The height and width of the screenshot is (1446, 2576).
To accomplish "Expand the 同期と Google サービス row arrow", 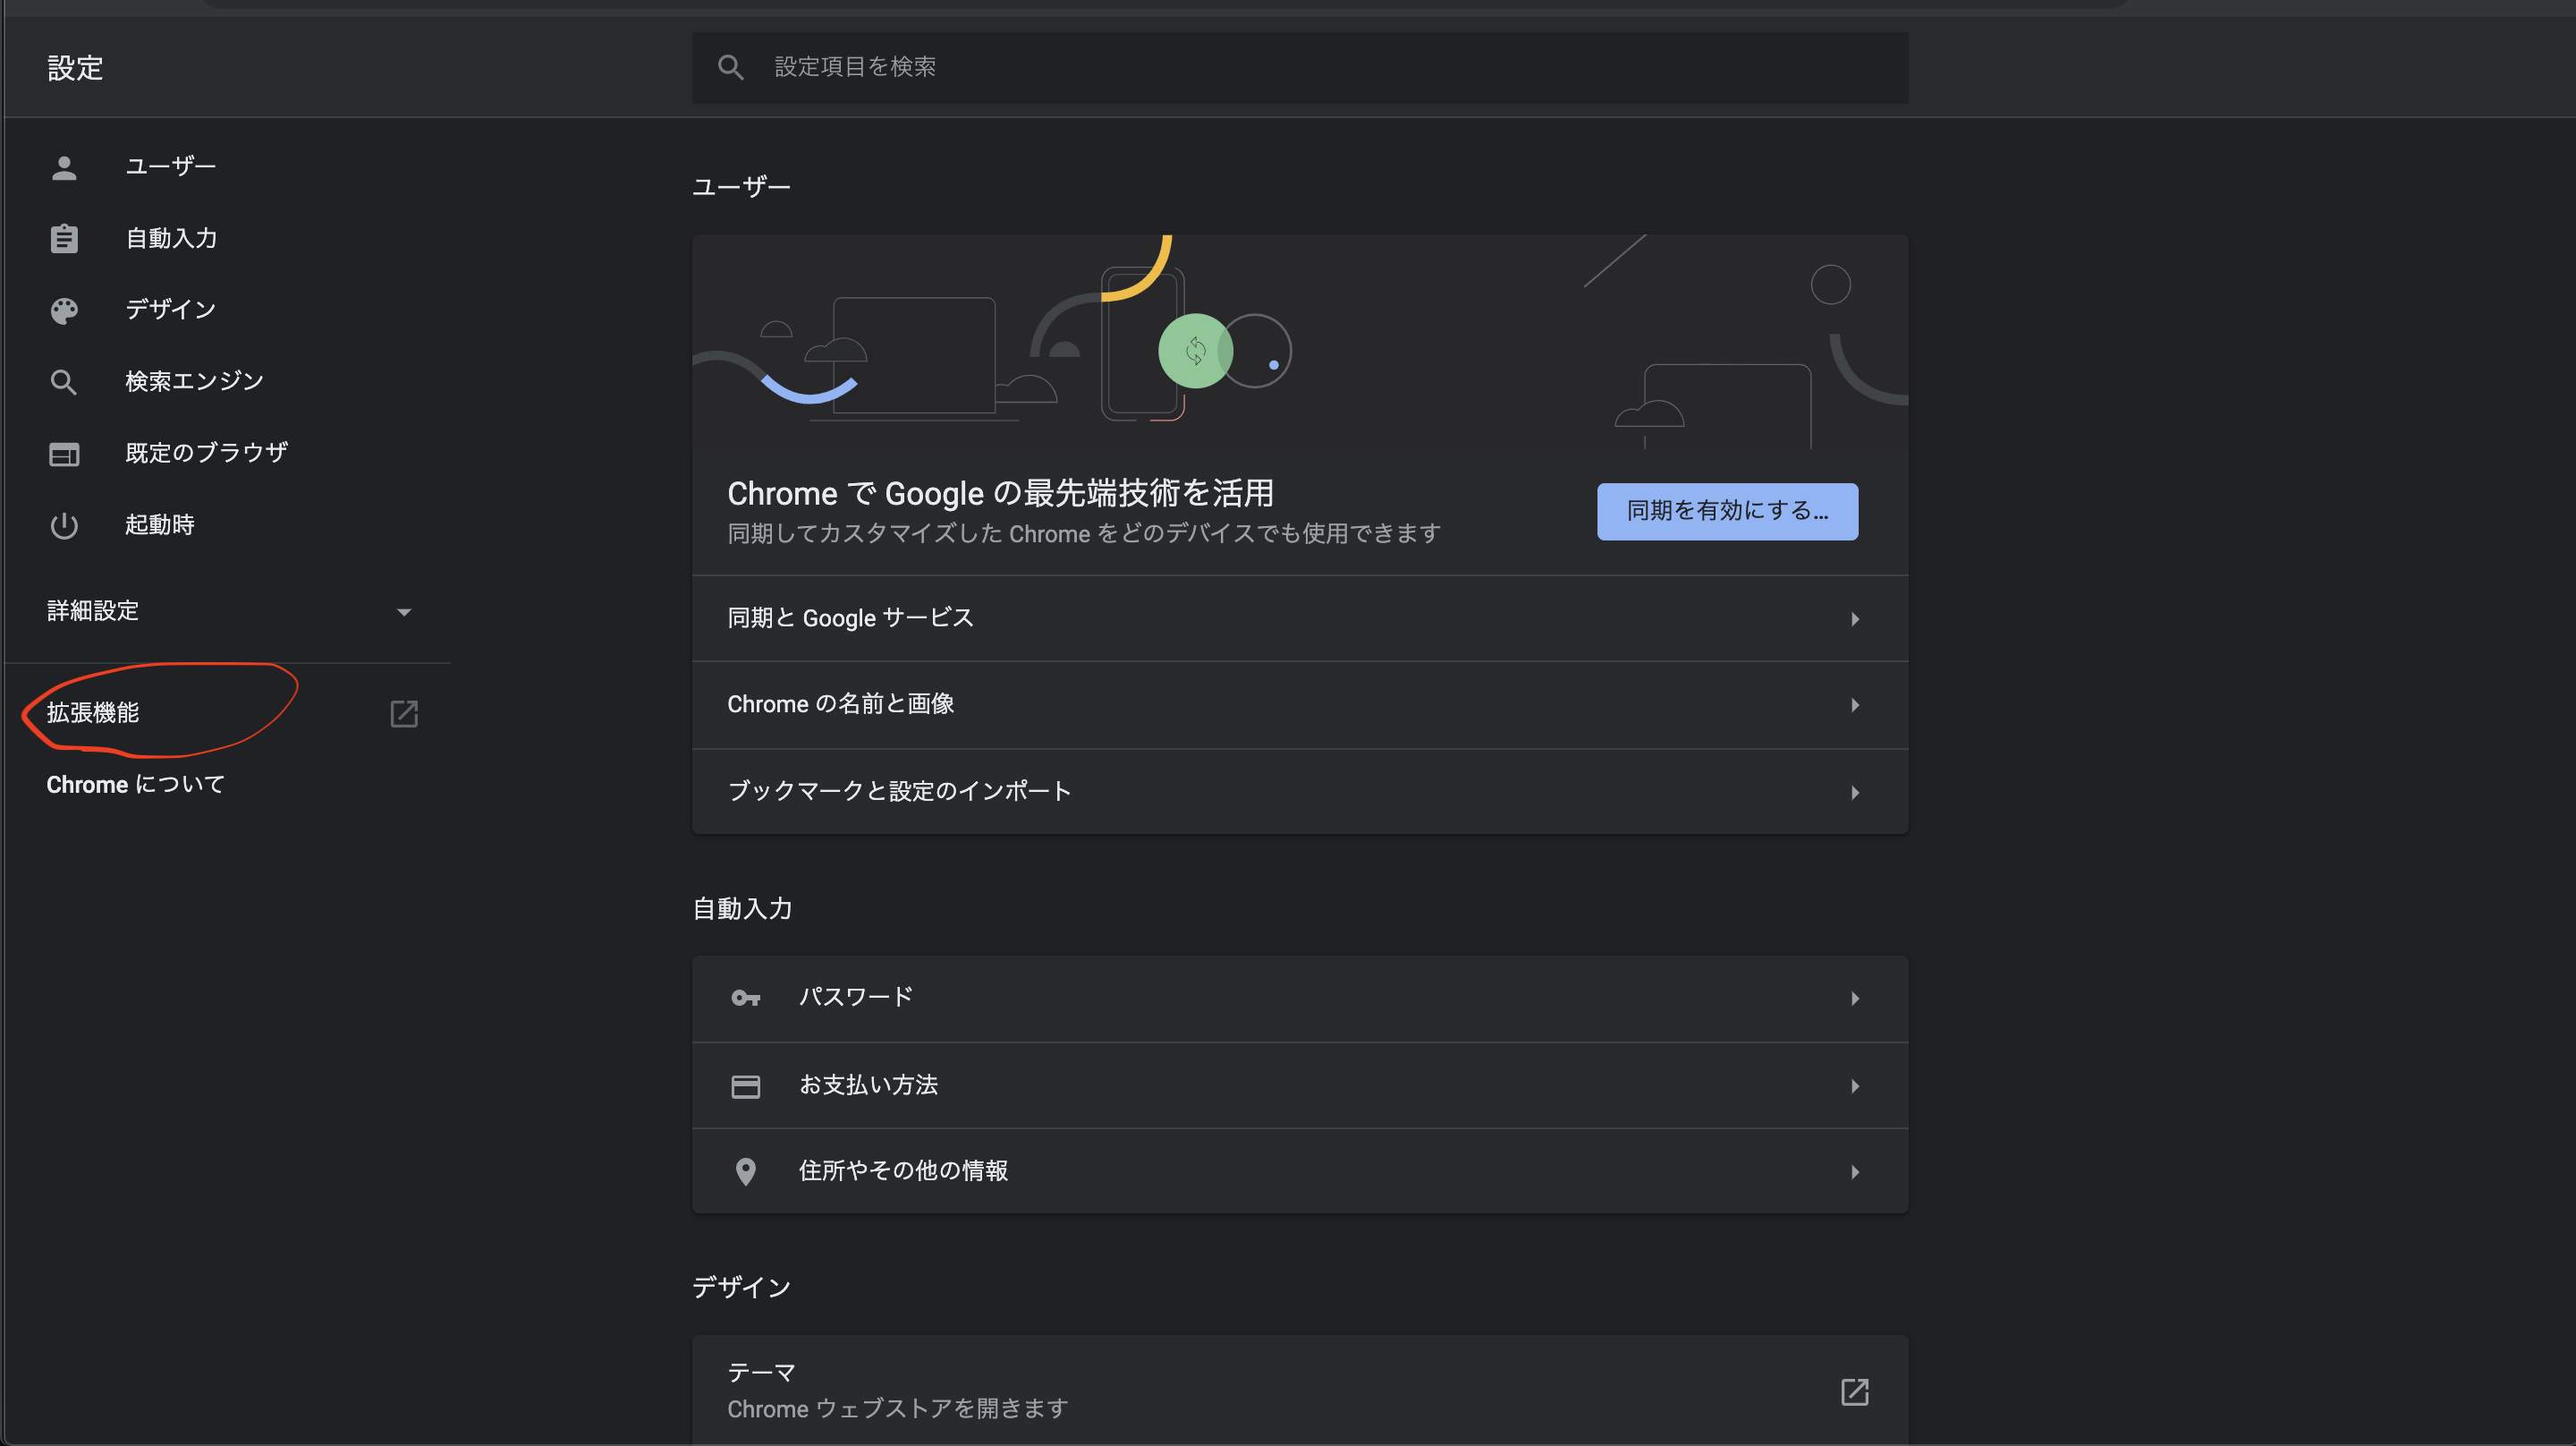I will pyautogui.click(x=1855, y=619).
